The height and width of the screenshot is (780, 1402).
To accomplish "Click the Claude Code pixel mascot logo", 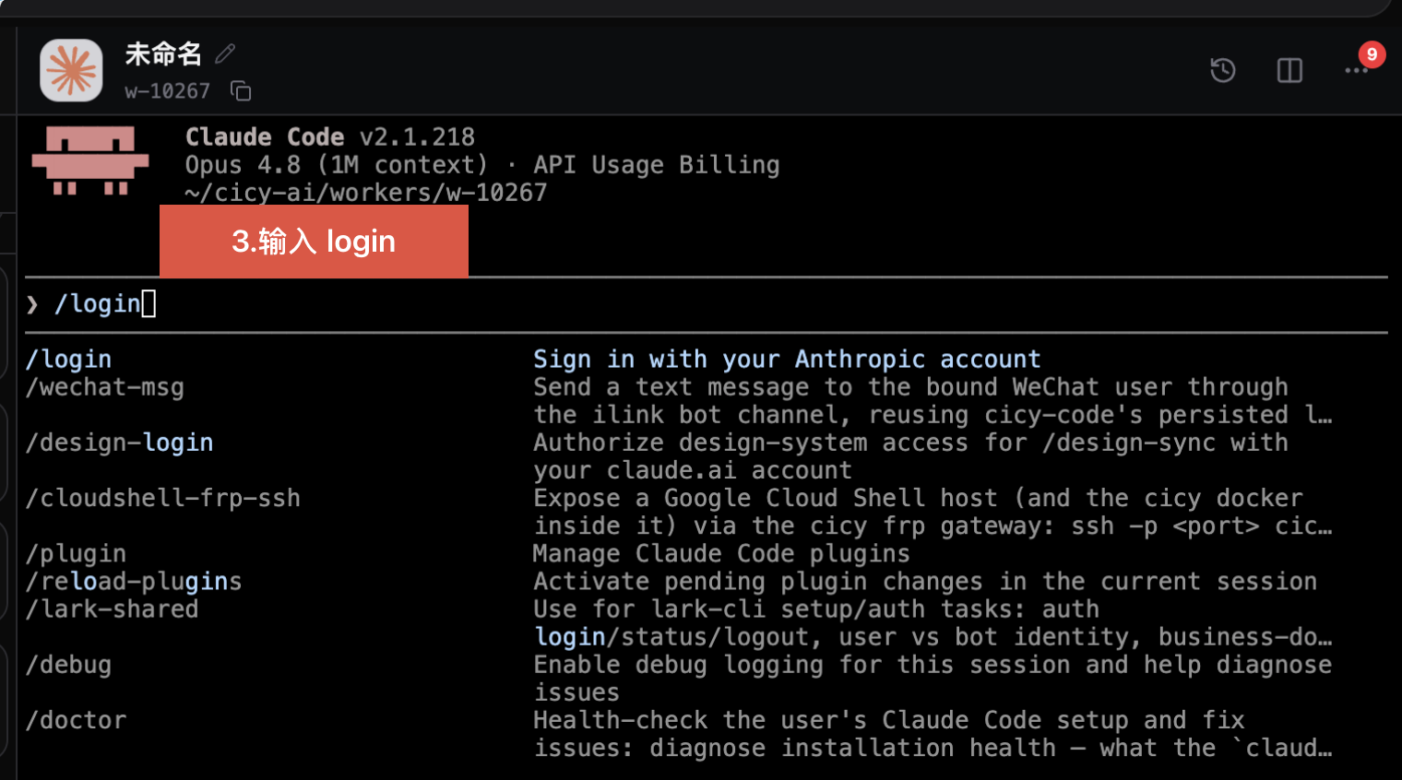I will point(90,161).
